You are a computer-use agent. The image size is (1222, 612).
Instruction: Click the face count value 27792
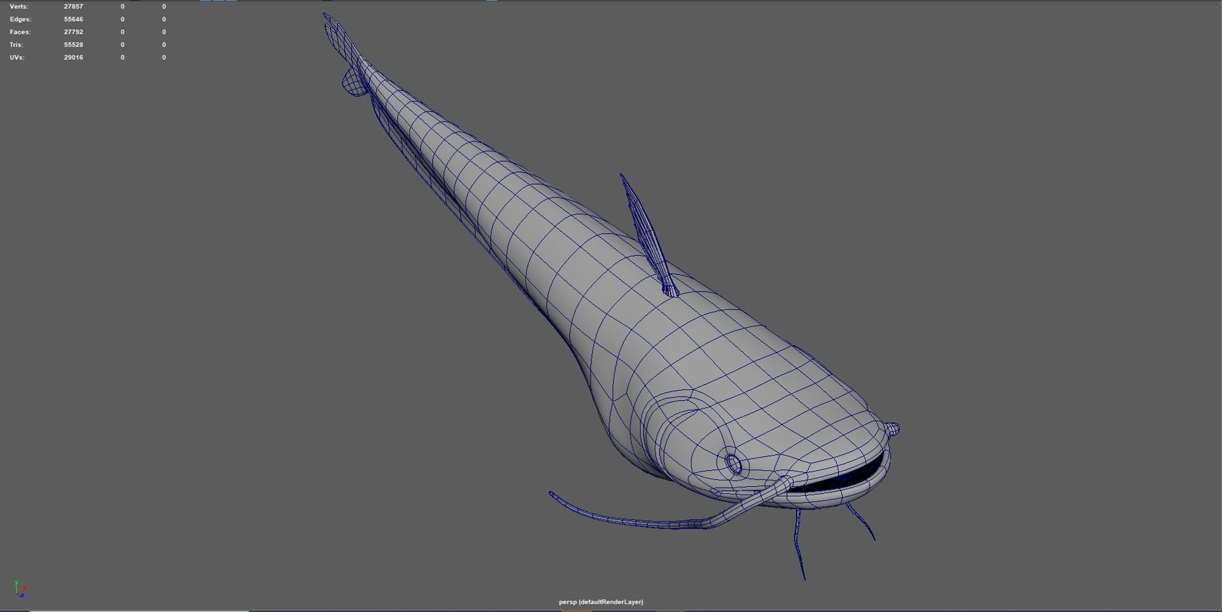73,32
